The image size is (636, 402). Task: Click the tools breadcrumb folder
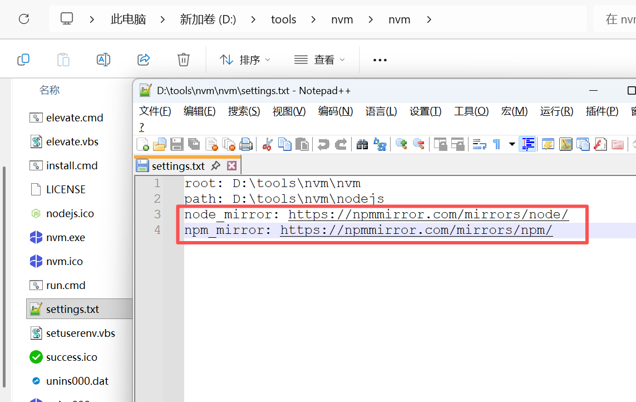pos(283,19)
